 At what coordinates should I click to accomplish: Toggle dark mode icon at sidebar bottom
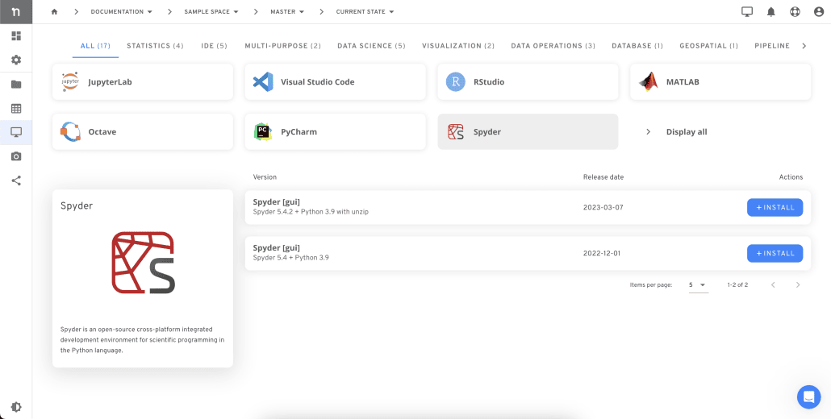click(x=16, y=407)
